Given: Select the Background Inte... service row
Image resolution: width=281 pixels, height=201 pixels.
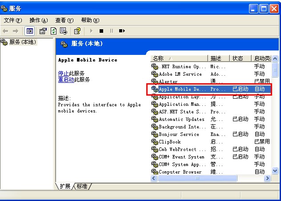Looking at the screenshot, I should [x=211, y=127].
